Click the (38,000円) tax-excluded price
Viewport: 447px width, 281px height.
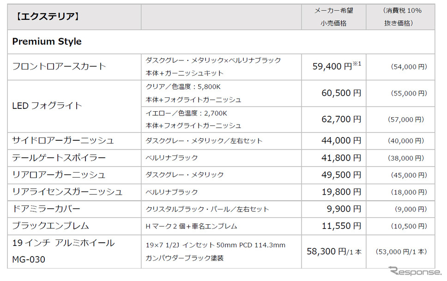tap(406, 158)
